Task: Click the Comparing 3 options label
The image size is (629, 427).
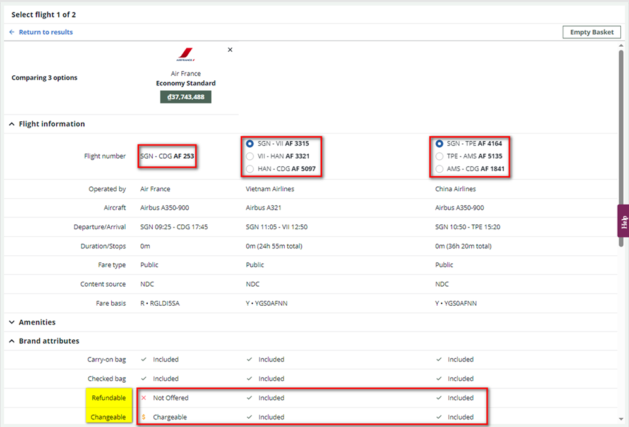Action: point(45,78)
